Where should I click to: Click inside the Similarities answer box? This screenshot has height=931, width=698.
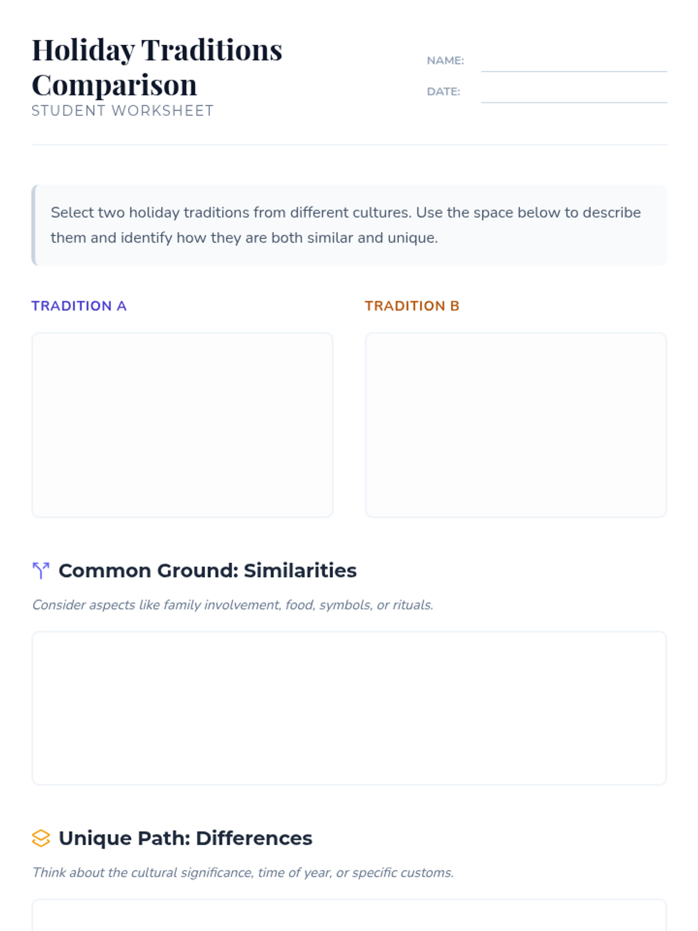click(x=349, y=708)
